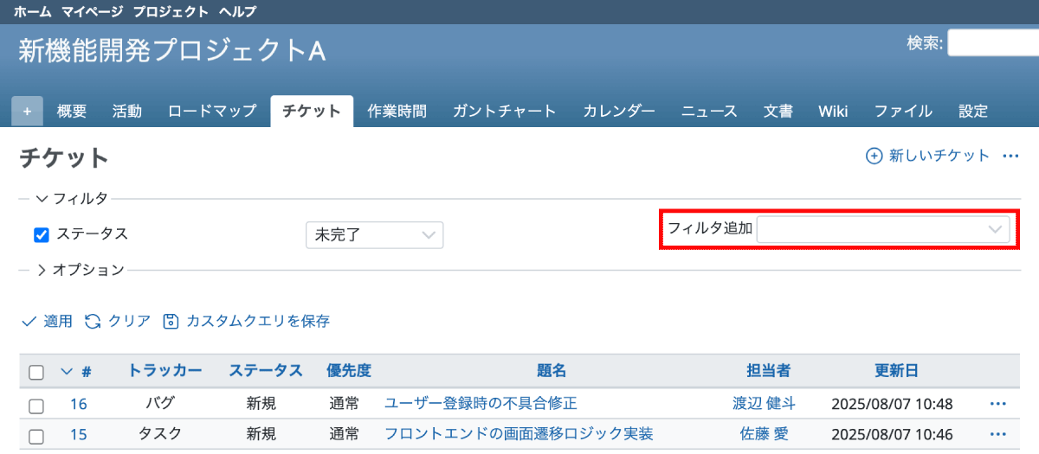Expand the オプション section
This screenshot has width=1039, height=454.
click(x=42, y=270)
